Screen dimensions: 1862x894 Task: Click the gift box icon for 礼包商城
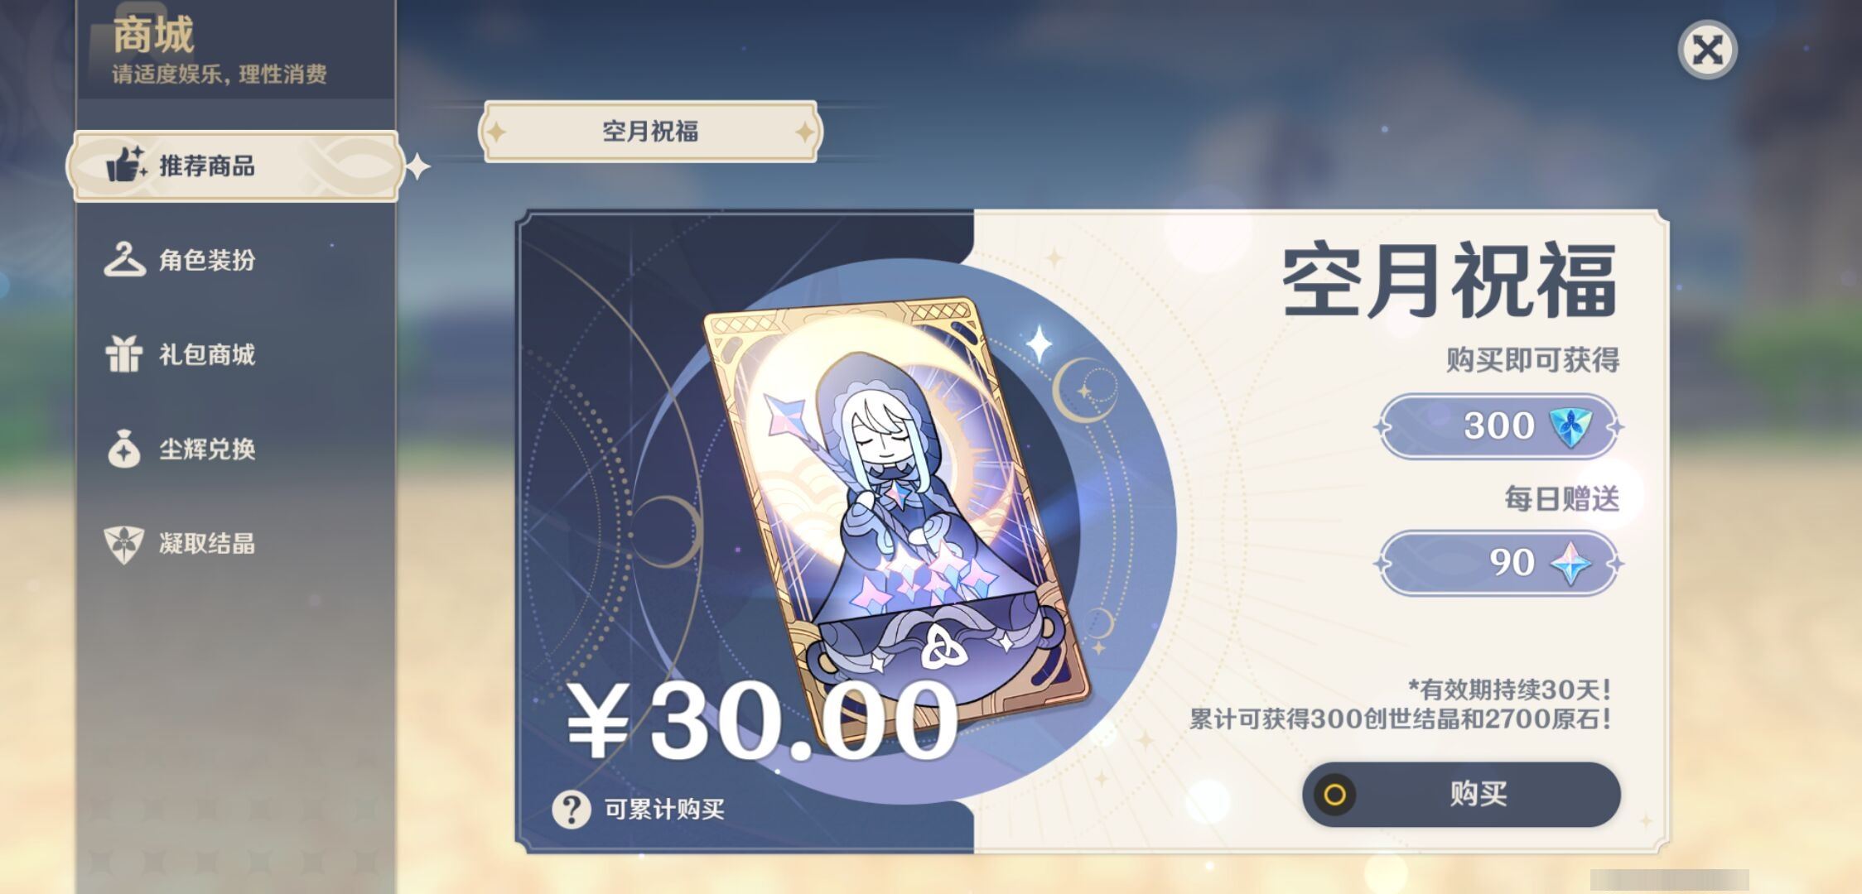pyautogui.click(x=124, y=354)
